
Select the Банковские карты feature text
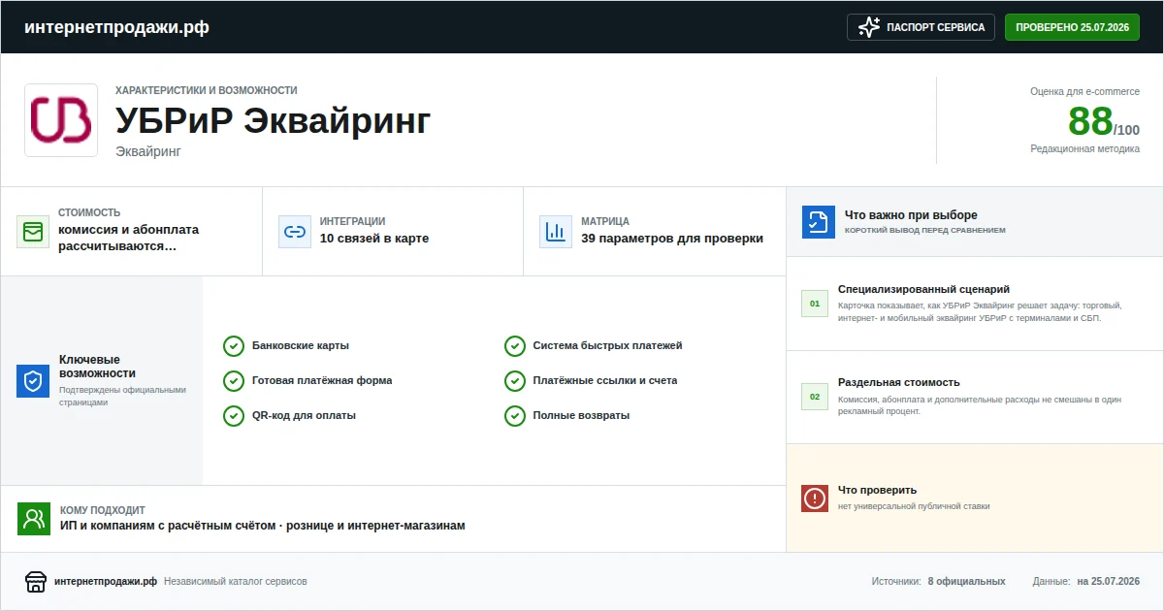point(301,345)
